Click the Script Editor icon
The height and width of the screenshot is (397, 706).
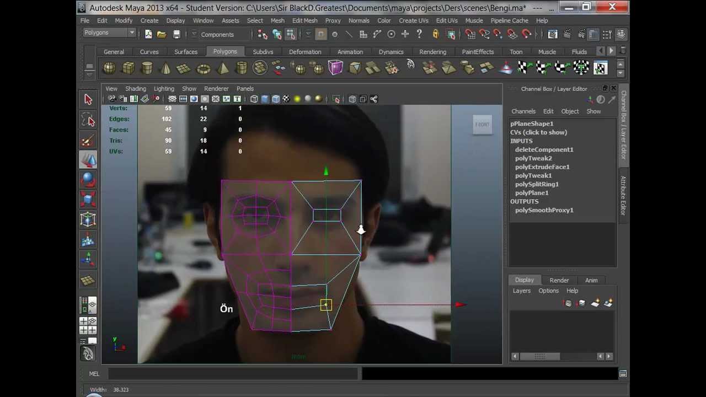coord(623,374)
